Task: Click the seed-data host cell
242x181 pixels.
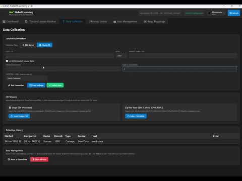Action: click(x=97, y=141)
